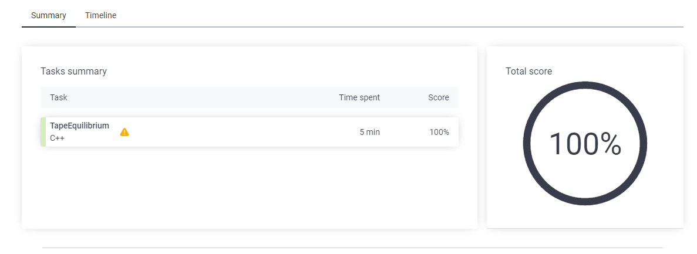697x254 pixels.
Task: Click the grey table header bar
Action: coord(250,97)
